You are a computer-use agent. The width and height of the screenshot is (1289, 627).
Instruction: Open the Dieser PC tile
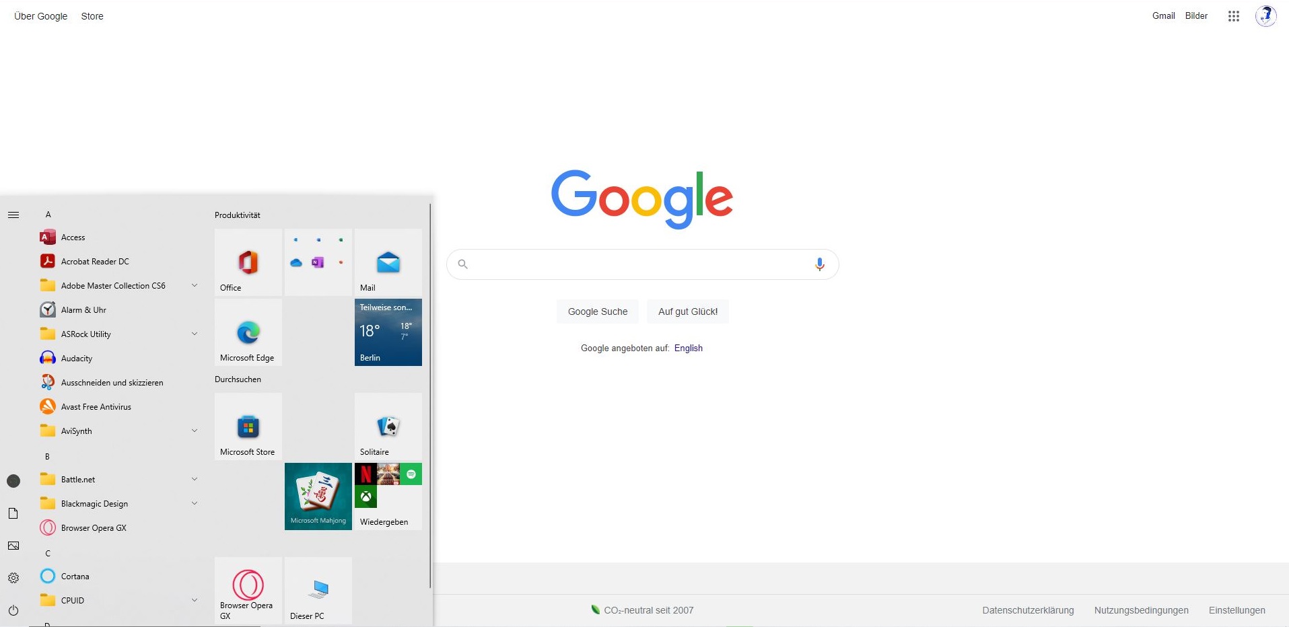pos(318,591)
